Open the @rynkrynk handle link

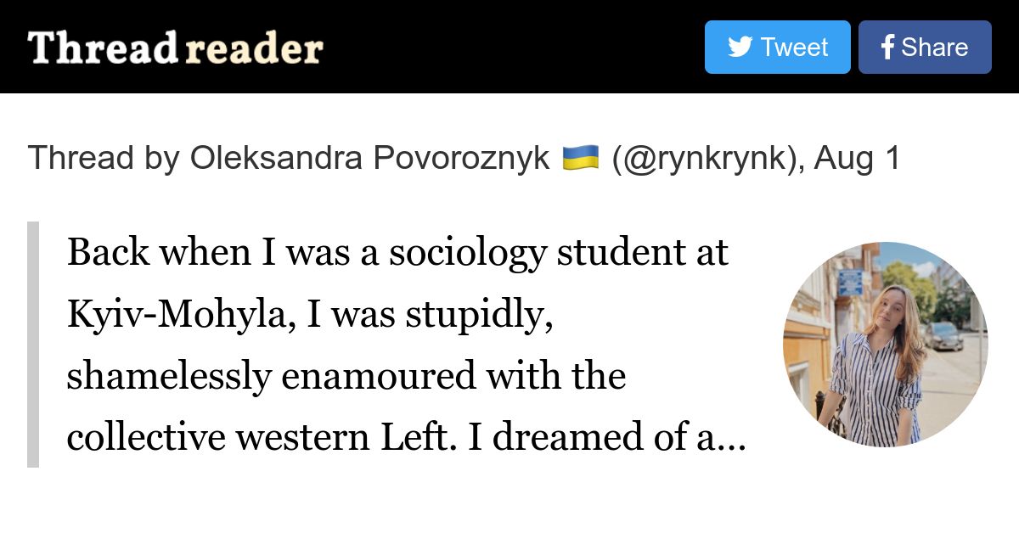tap(706, 159)
